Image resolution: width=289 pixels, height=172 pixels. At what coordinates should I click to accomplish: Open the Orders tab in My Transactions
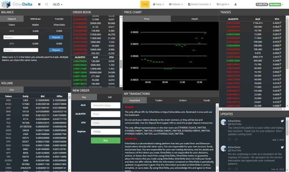tap(183, 100)
